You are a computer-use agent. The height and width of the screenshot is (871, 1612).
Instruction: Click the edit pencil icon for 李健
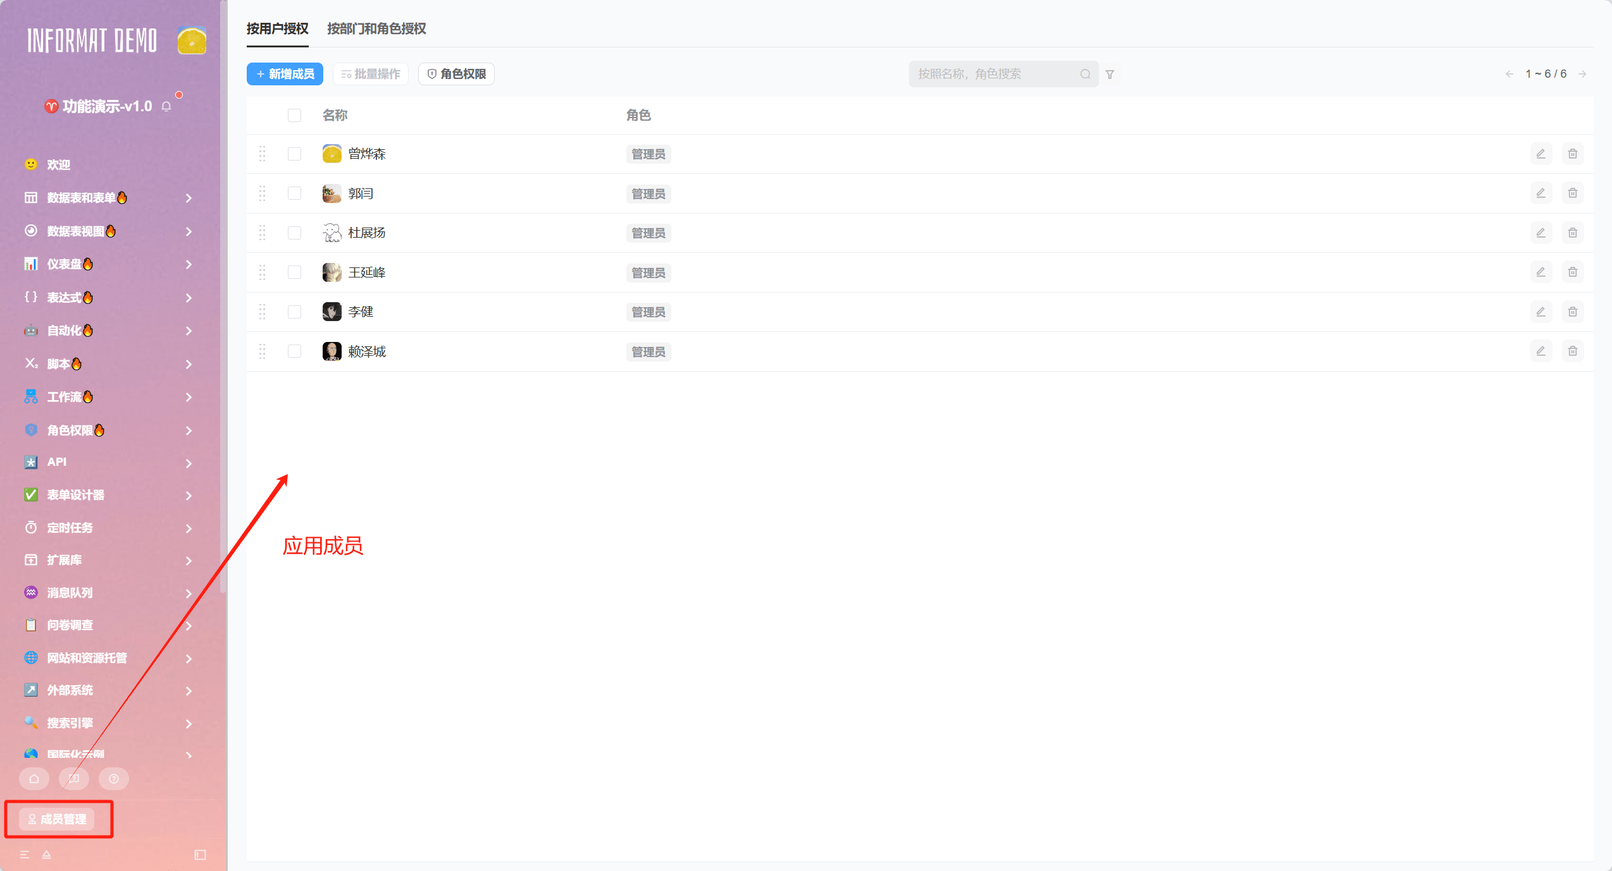point(1541,312)
